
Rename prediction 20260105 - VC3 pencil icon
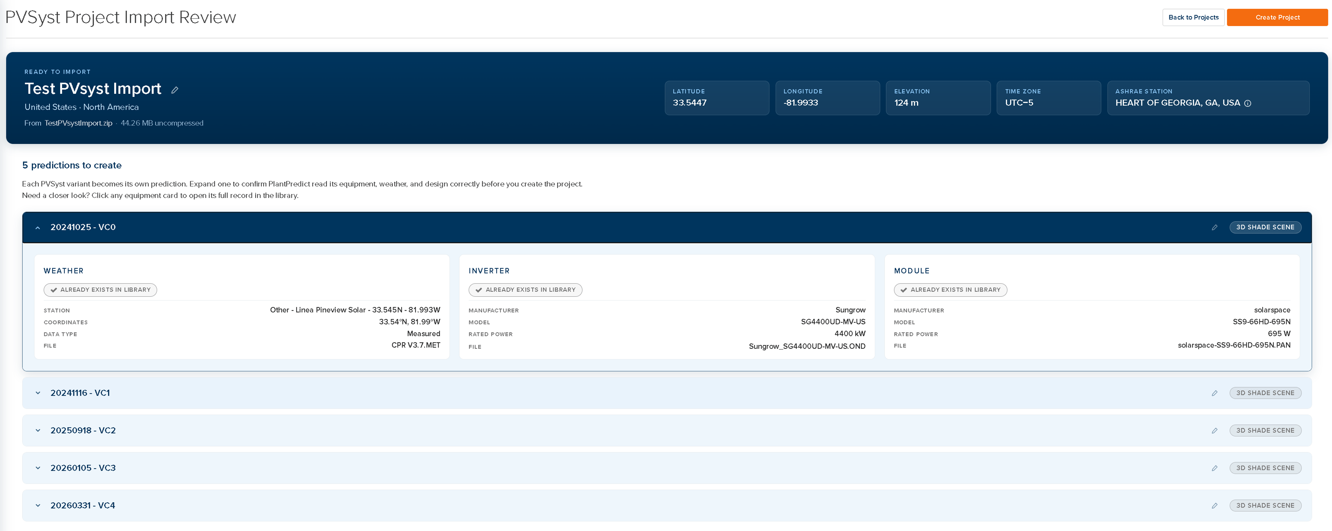click(1215, 468)
